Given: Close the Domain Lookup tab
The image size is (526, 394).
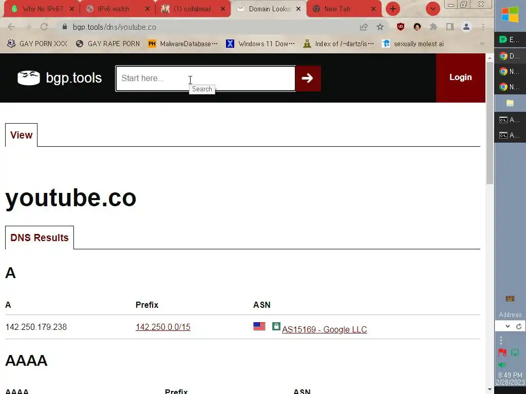Looking at the screenshot, I should coord(298,9).
